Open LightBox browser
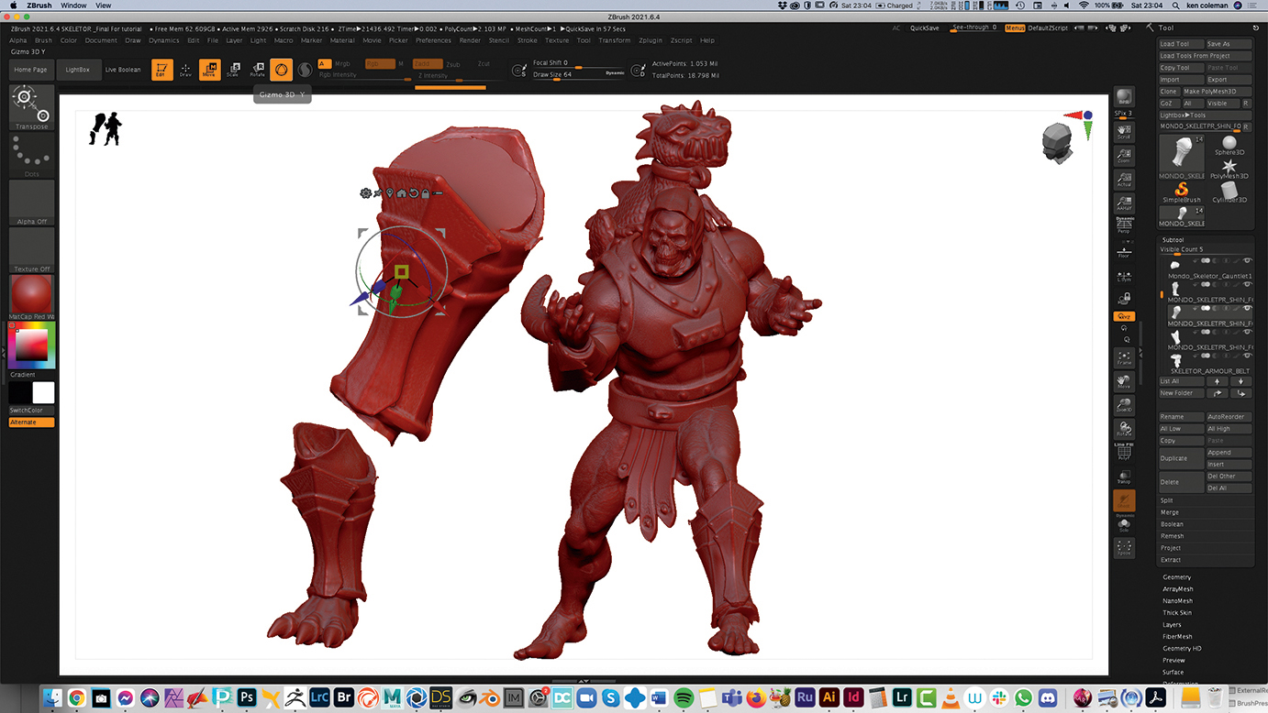Screen dimensions: 1268x713 tap(78, 70)
